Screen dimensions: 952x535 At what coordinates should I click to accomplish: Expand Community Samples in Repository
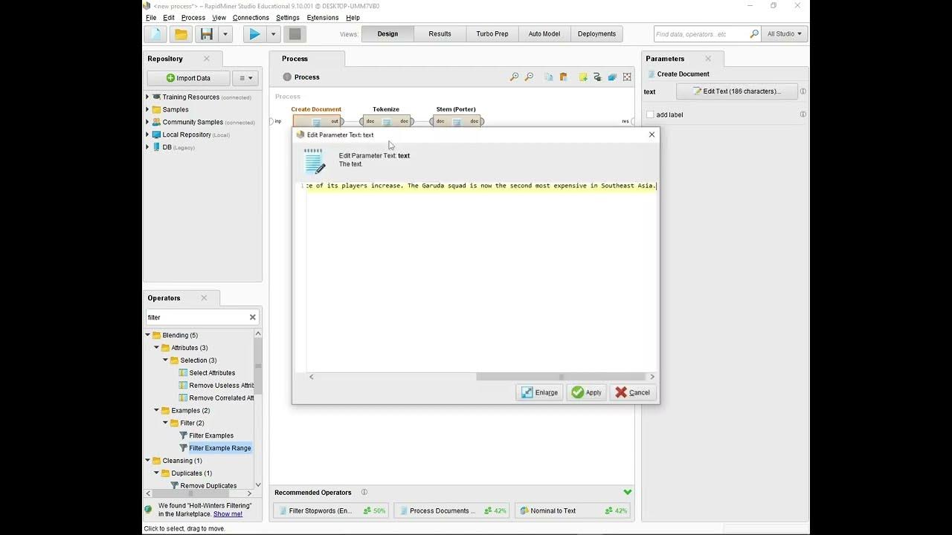[x=147, y=122]
